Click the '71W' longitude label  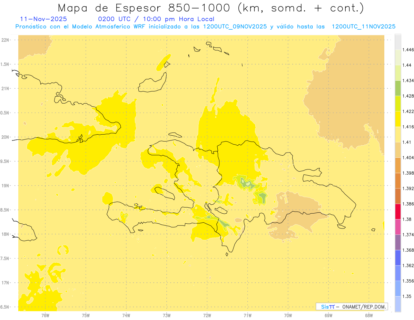pos(247,315)
